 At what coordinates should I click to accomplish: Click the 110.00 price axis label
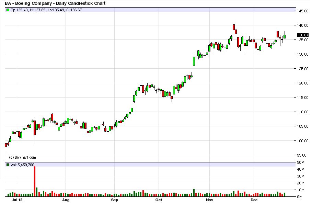pyautogui.click(x=303, y=112)
